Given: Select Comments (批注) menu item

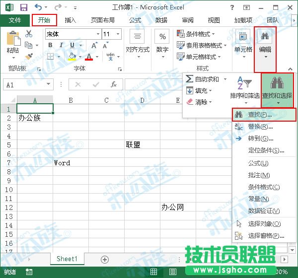Looking at the screenshot, I should pos(264,175).
